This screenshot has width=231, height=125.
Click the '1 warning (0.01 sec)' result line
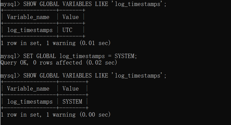(55, 43)
